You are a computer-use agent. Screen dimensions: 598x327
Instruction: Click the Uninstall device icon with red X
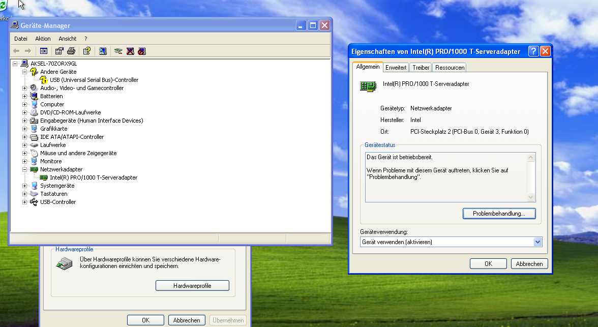click(130, 51)
